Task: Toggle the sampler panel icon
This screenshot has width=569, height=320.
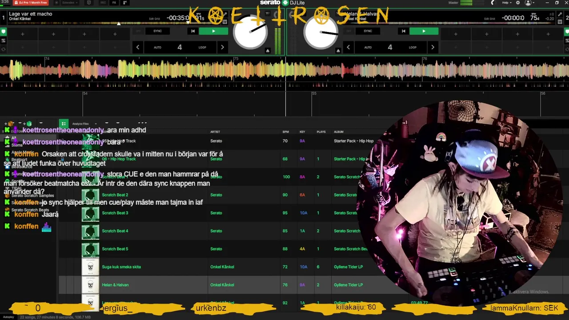Action: pos(124,3)
